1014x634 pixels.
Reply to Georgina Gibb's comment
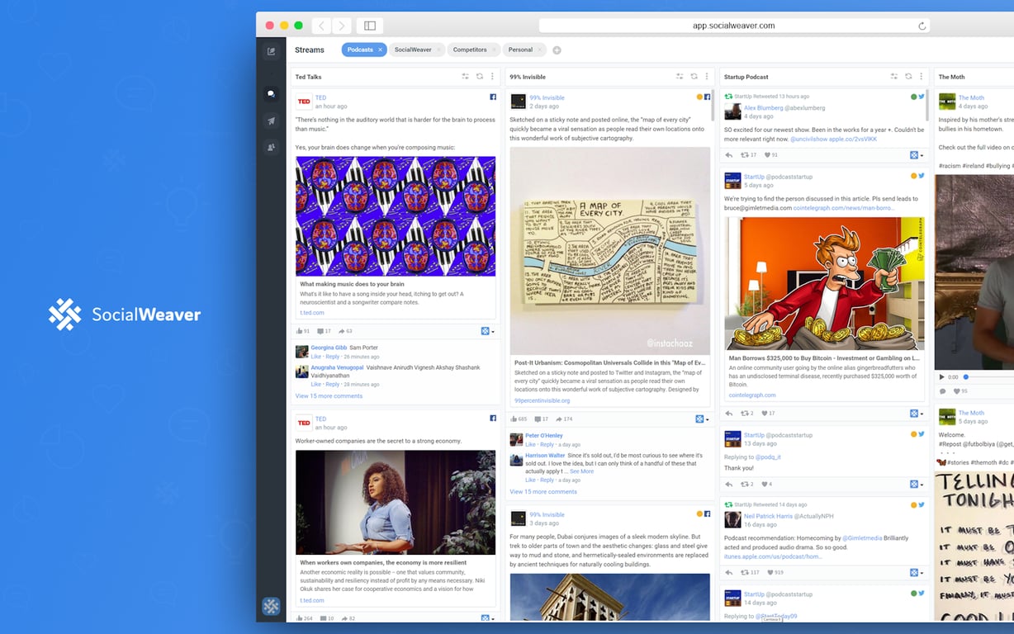click(x=333, y=356)
